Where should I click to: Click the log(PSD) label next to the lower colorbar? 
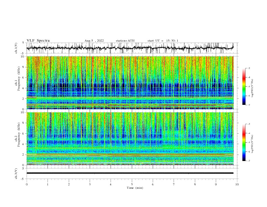253,144
